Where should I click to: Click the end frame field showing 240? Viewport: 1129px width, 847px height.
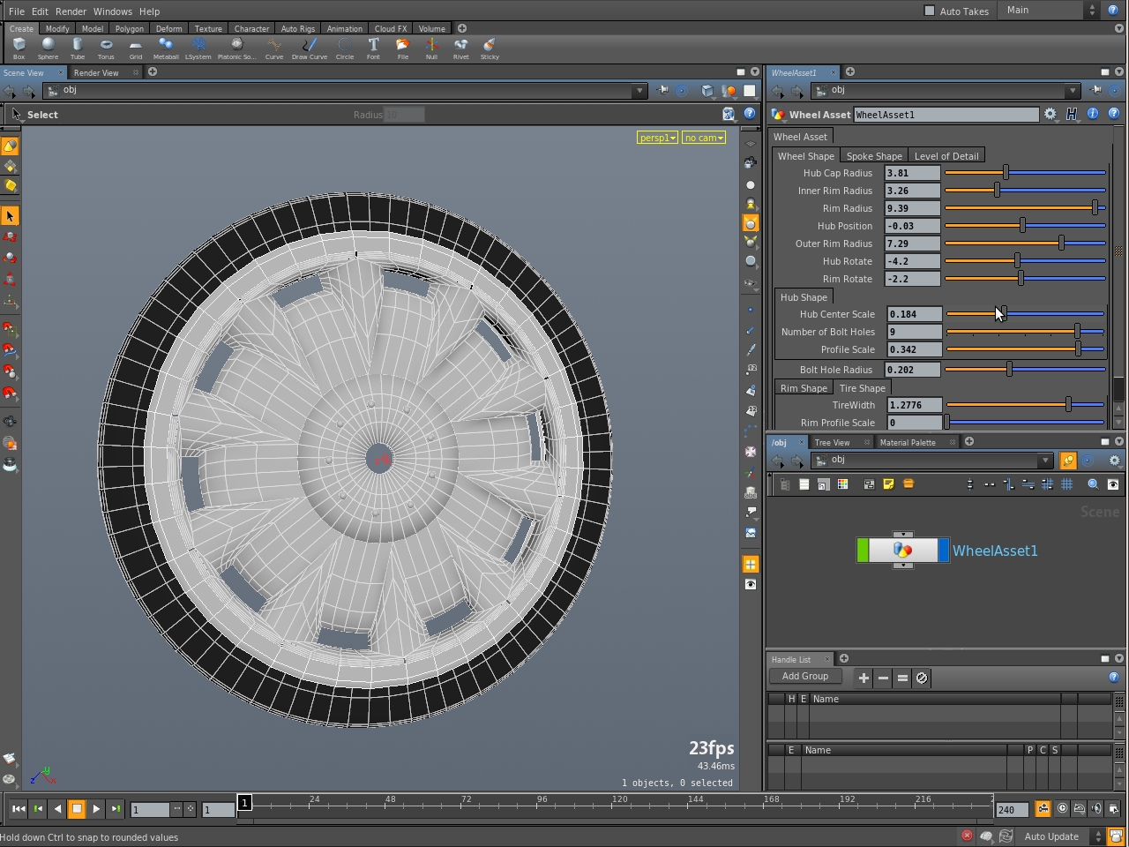(x=1012, y=809)
